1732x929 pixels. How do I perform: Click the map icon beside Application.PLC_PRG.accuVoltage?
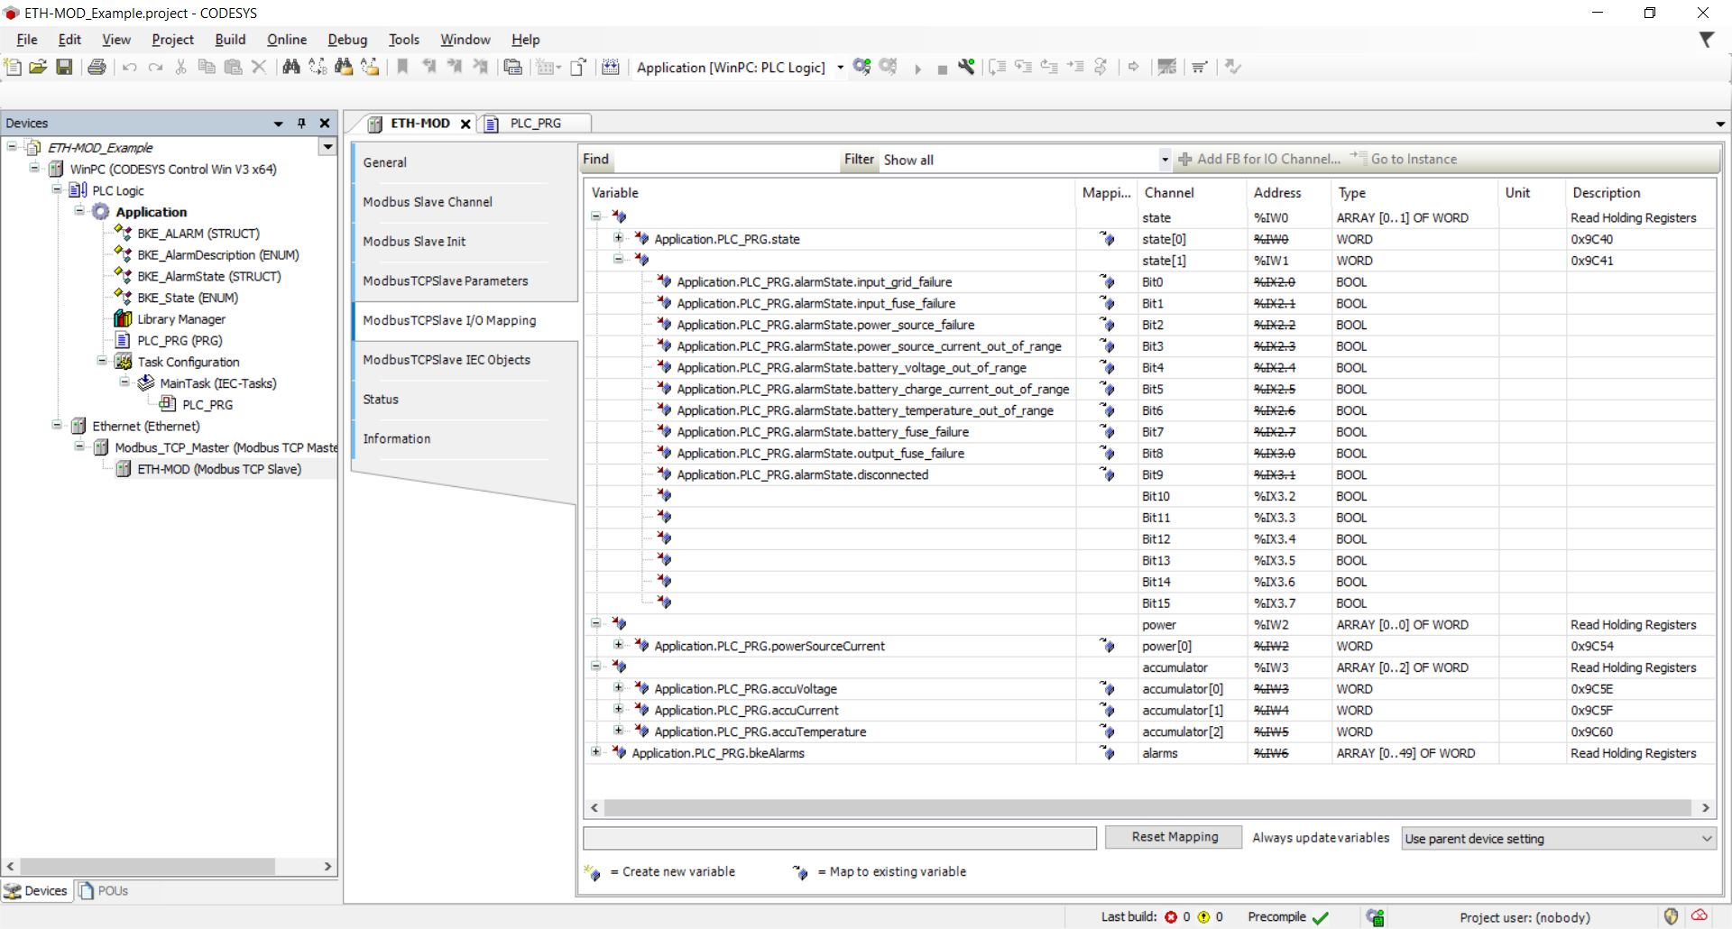point(1107,689)
